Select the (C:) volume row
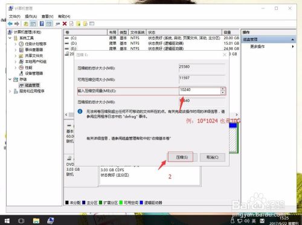The width and height of the screenshot is (302, 225). click(x=152, y=38)
